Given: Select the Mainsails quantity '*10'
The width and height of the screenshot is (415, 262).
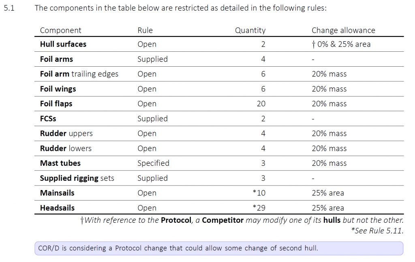Looking at the screenshot, I should coord(259,193).
